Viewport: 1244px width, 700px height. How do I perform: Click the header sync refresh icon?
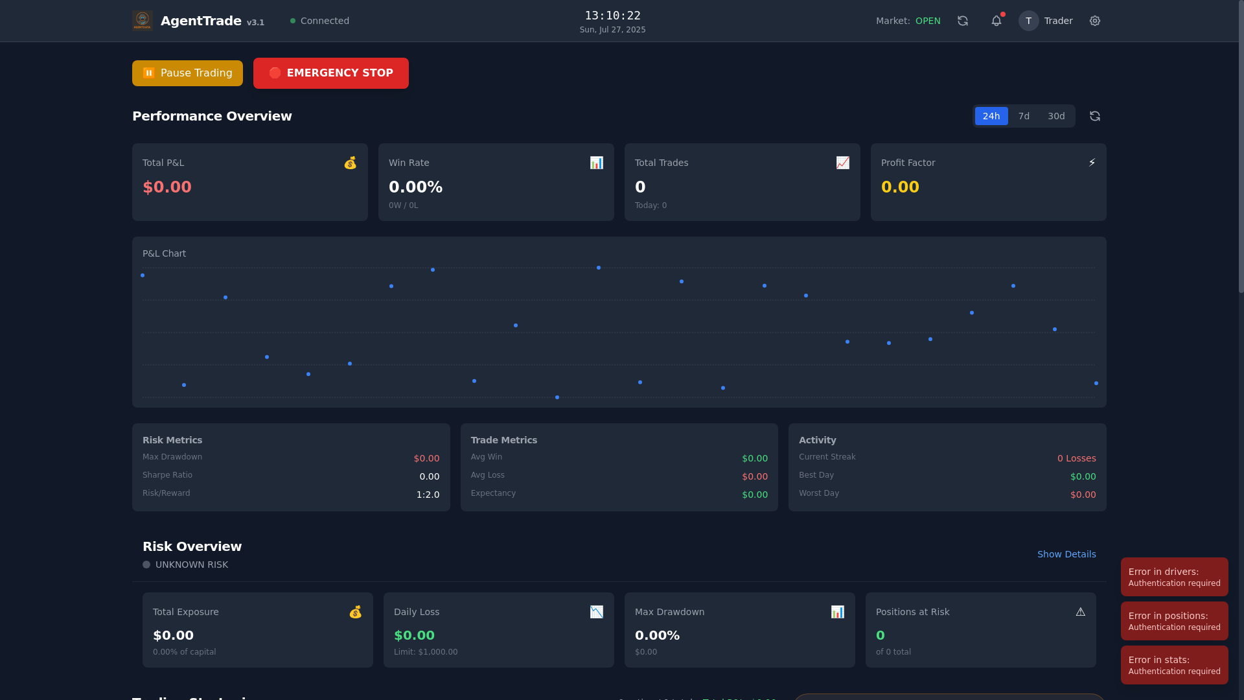pyautogui.click(x=963, y=21)
